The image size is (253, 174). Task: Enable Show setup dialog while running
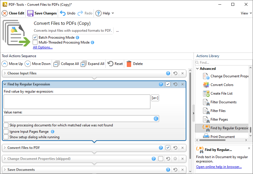coord(6,137)
